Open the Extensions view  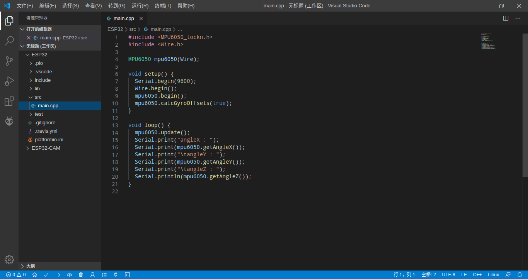(9, 101)
